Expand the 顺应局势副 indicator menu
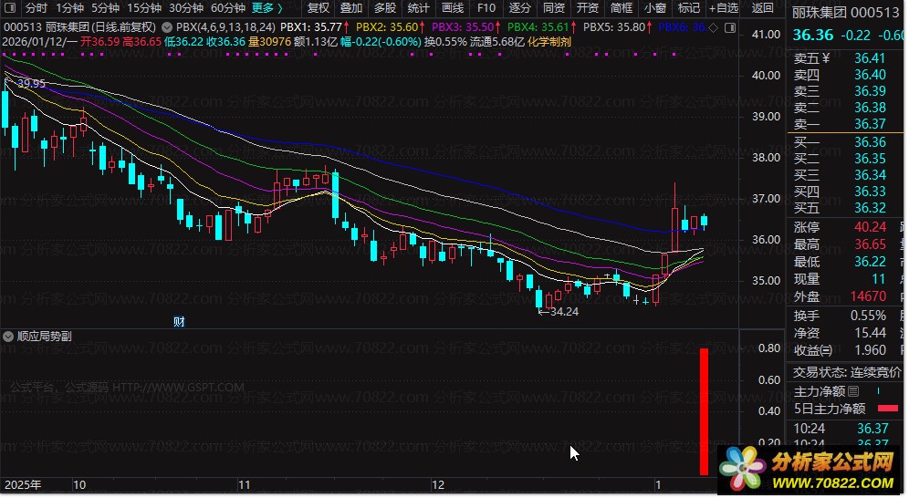The width and height of the screenshot is (909, 498). click(x=9, y=336)
